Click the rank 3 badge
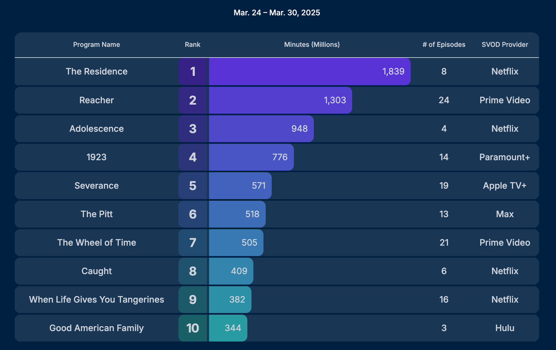This screenshot has width=556, height=350. pos(193,129)
